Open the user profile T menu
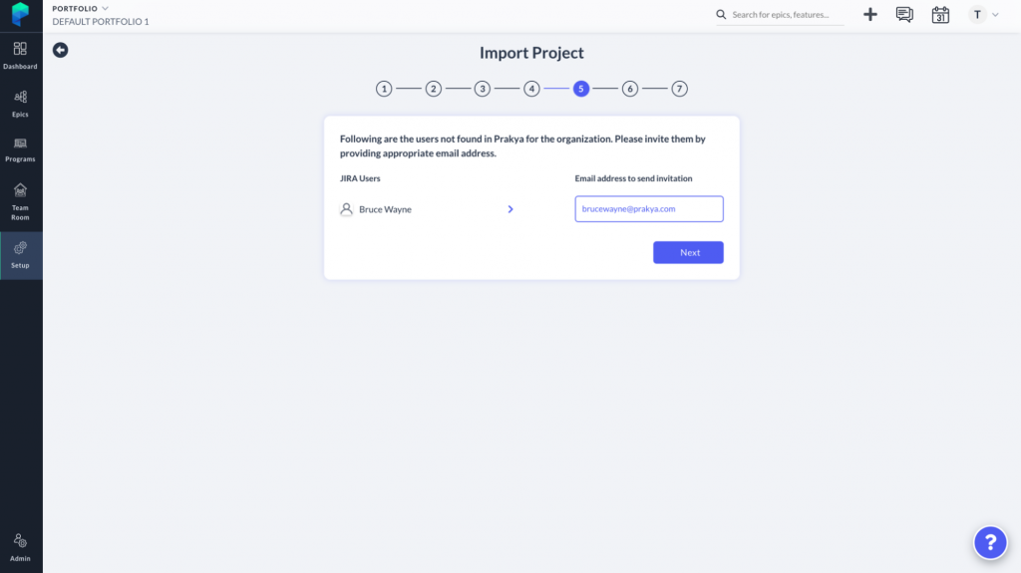The height and width of the screenshot is (573, 1021). [984, 15]
